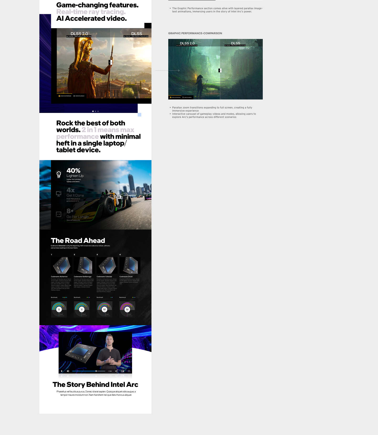Select Video Playback radio in warrior mockup
Viewport: 378px width, 435px height.
coord(79,96)
